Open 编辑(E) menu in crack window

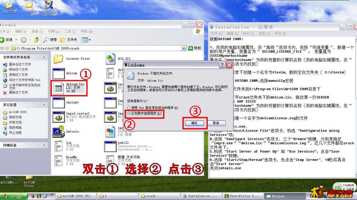point(21,31)
